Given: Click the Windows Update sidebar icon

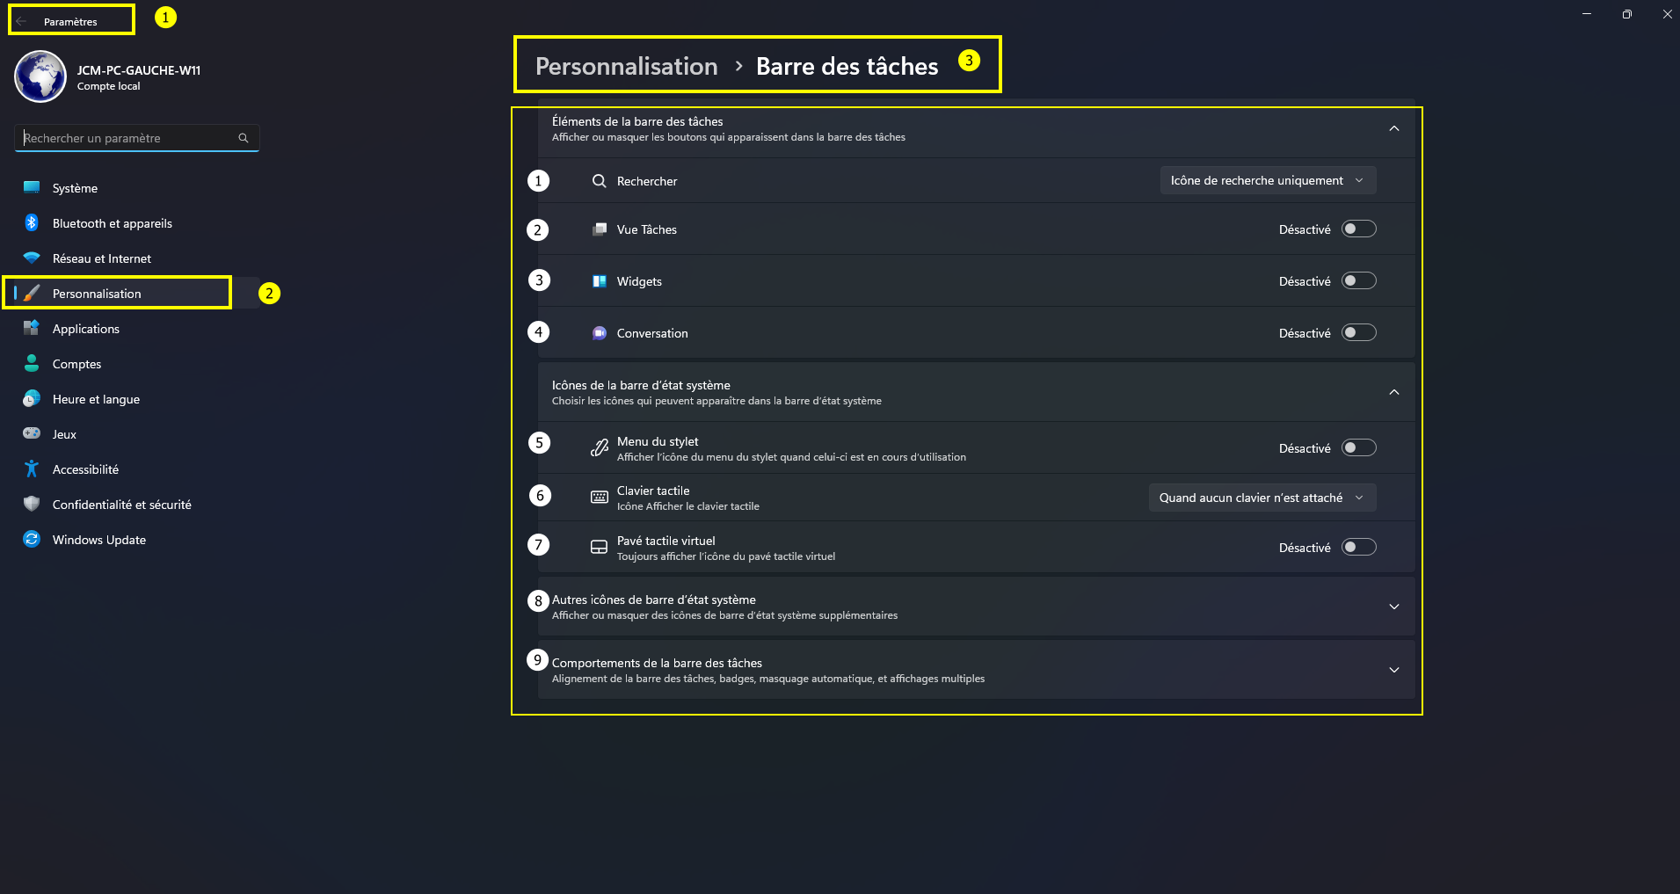Looking at the screenshot, I should tap(32, 540).
